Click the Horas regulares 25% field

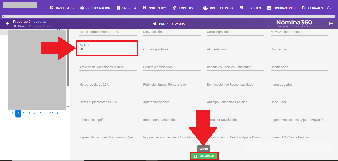[x=108, y=85]
